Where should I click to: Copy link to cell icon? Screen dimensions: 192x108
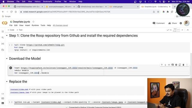pyautogui.click(x=169, y=65)
